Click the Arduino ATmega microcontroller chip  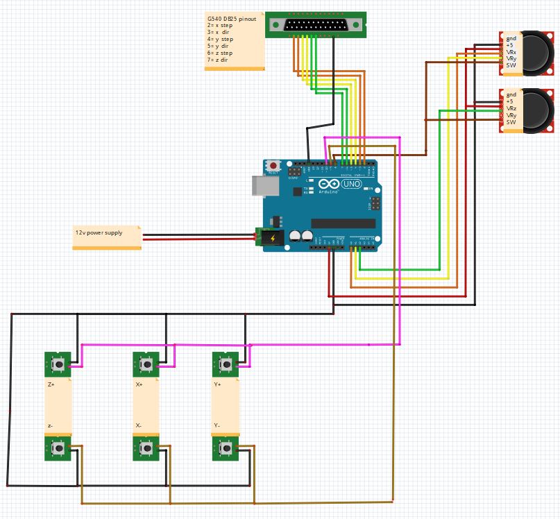point(343,222)
